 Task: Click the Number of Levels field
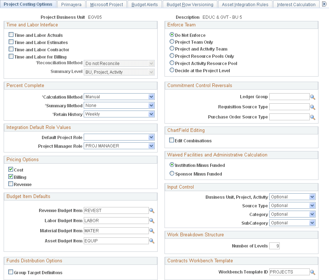point(274,246)
